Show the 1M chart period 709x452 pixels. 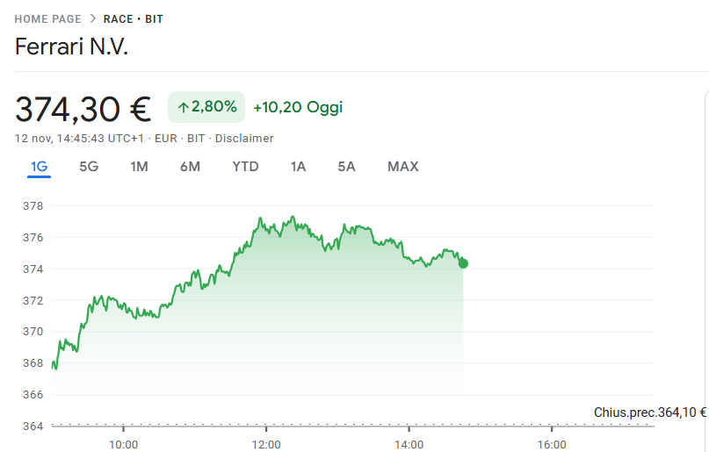139,167
